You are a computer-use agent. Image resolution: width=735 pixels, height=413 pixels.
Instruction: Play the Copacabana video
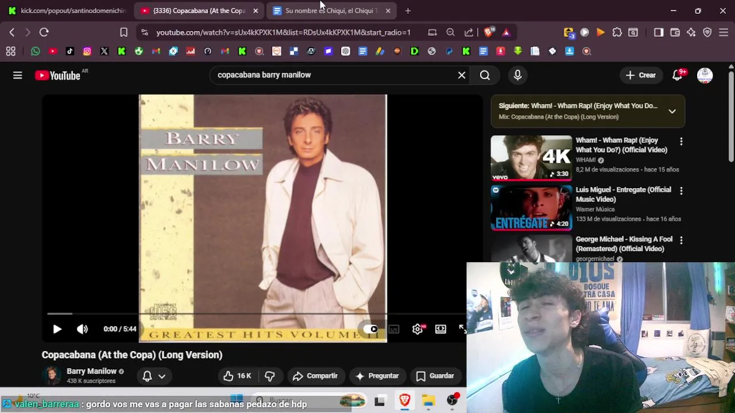coord(57,329)
